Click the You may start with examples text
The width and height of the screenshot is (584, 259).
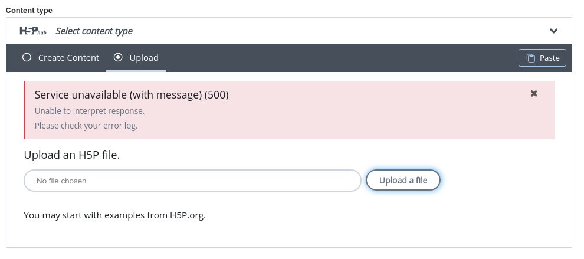pos(96,215)
